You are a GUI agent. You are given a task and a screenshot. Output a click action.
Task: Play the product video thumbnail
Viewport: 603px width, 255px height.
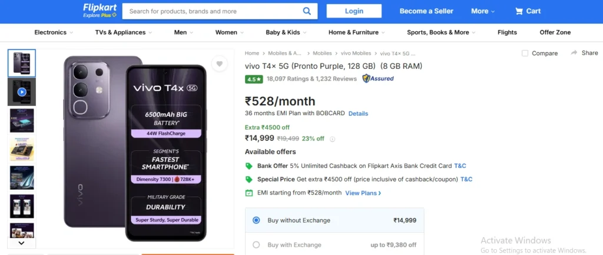tap(22, 92)
